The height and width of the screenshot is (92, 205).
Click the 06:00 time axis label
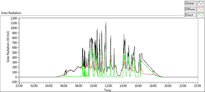point(64,86)
